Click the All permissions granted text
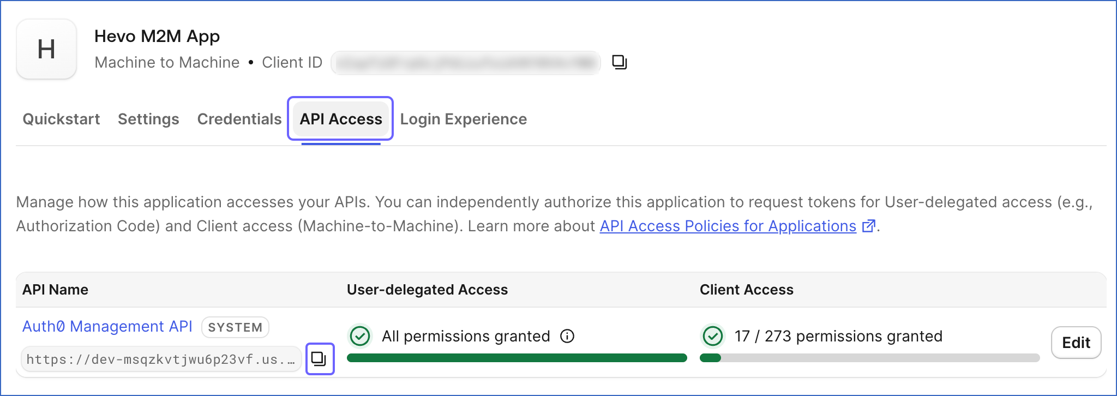The image size is (1117, 396). [x=466, y=336]
